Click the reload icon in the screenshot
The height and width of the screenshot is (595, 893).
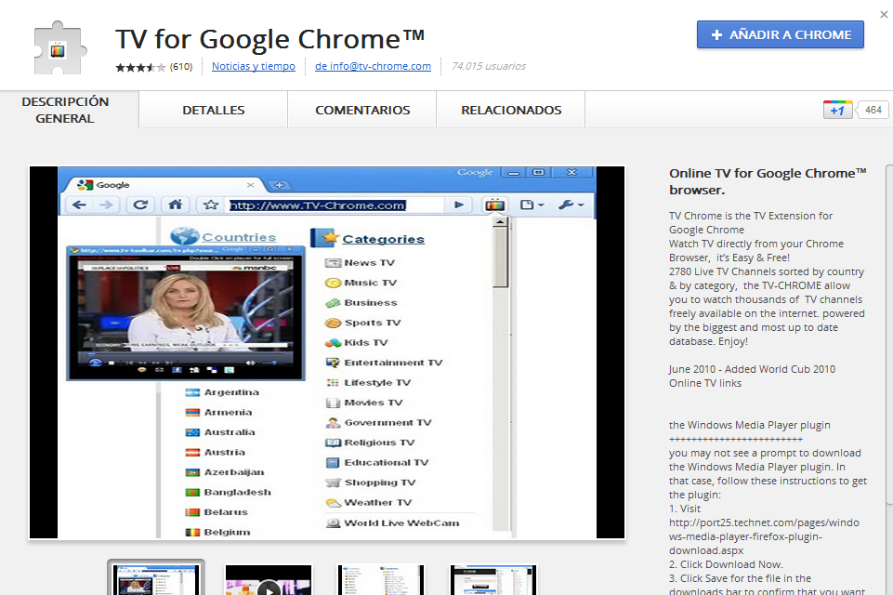point(140,205)
